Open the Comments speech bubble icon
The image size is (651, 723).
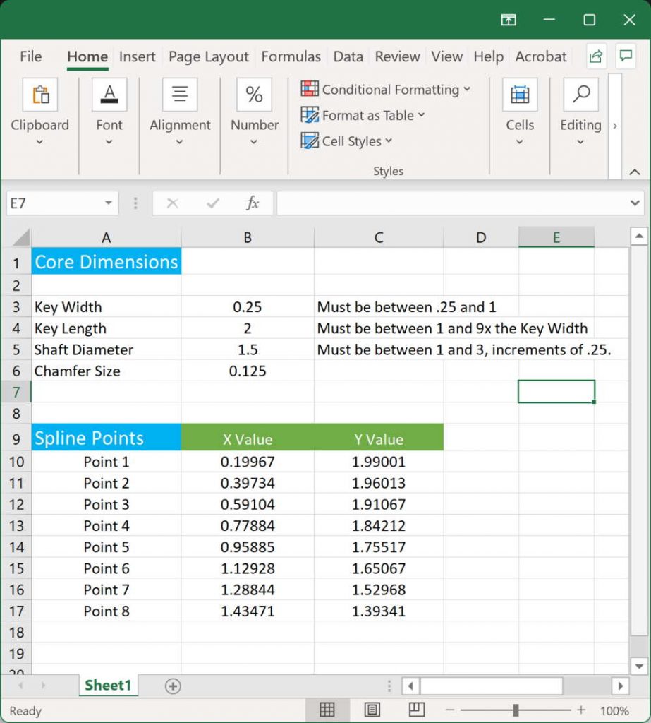pos(626,56)
